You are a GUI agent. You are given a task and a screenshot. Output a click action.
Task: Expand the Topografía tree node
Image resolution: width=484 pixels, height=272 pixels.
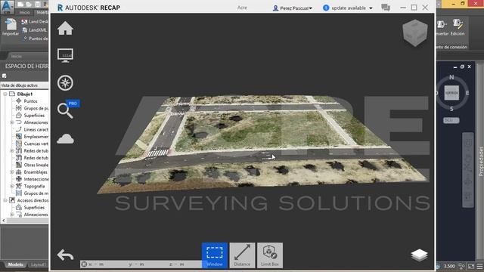coord(12,187)
